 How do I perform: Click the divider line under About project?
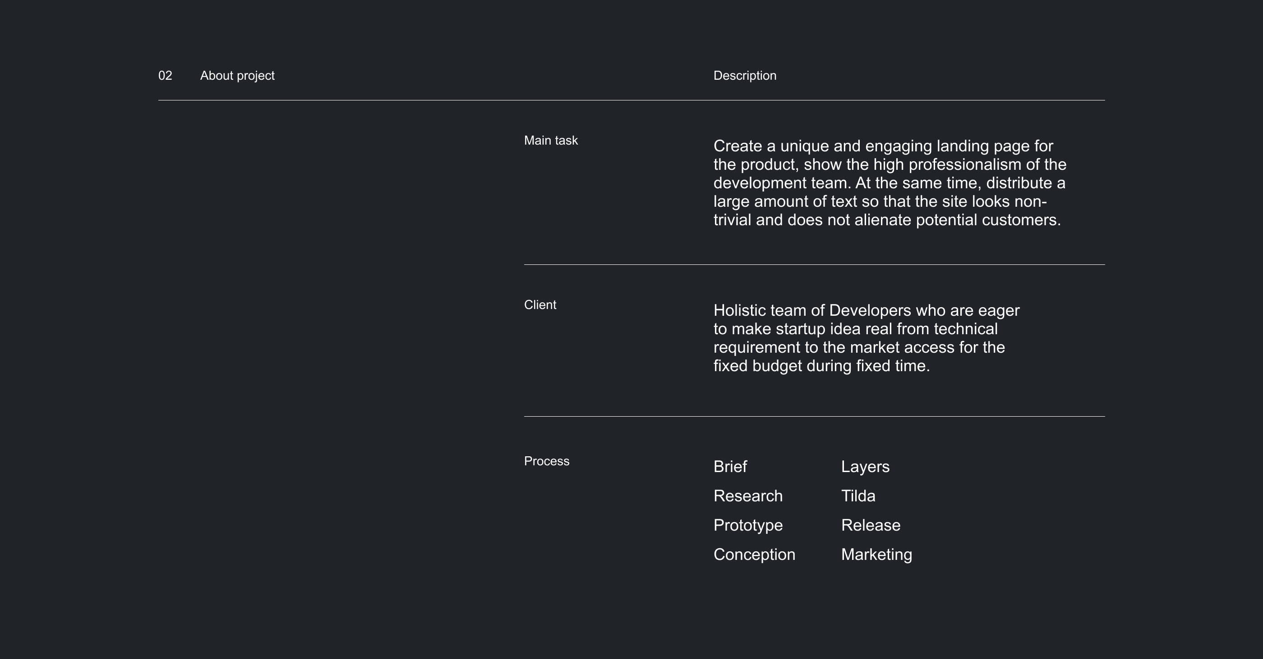click(631, 100)
